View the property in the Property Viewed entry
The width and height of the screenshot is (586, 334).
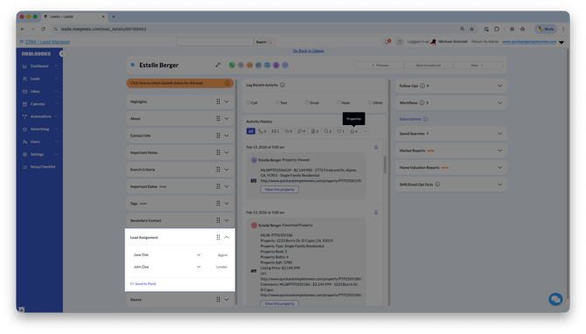pos(280,190)
